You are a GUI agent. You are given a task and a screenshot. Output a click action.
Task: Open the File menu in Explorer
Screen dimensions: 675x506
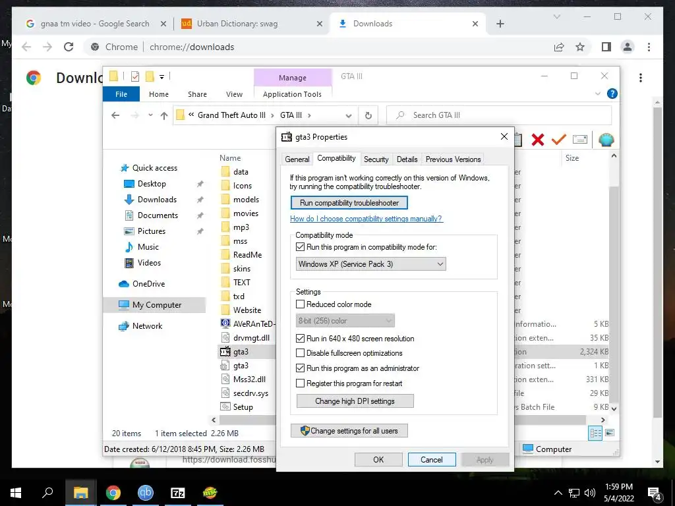121,94
